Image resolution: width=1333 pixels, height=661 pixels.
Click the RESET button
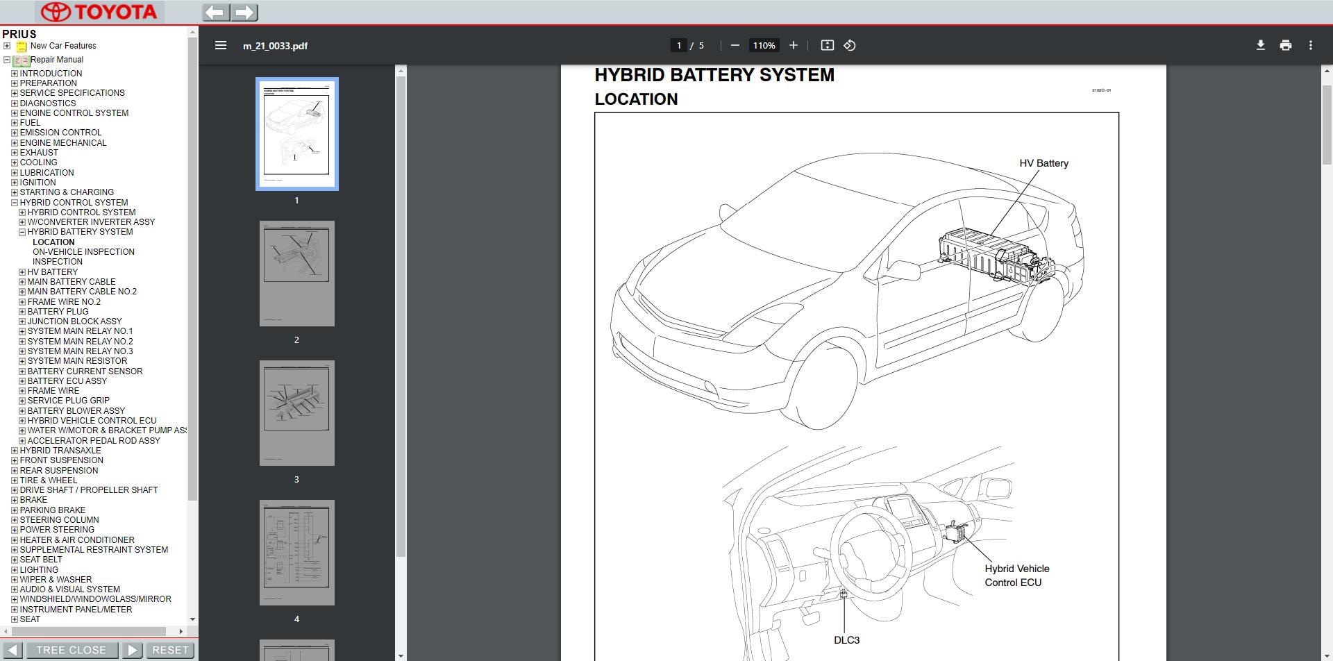[x=170, y=650]
